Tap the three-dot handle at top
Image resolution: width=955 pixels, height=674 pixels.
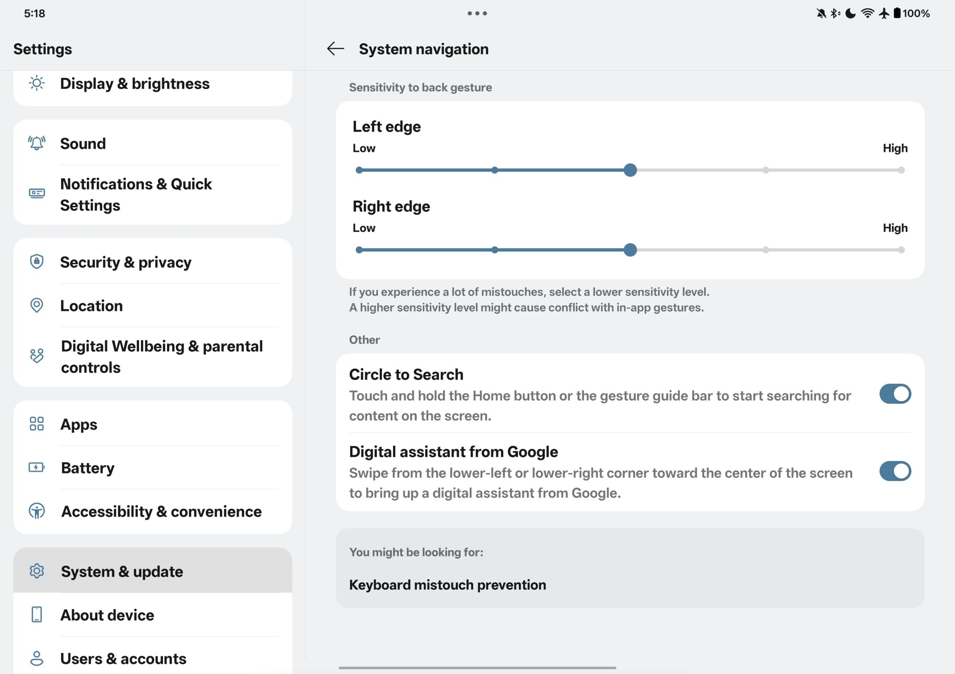tap(477, 13)
